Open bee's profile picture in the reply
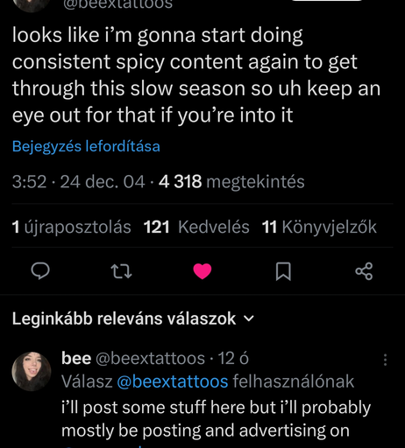Screen dimensions: 405x448 click(x=32, y=371)
